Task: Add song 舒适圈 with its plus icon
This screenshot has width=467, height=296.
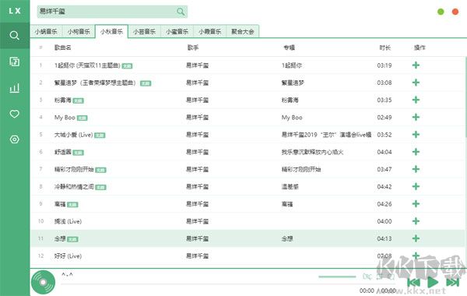Action: [416, 152]
